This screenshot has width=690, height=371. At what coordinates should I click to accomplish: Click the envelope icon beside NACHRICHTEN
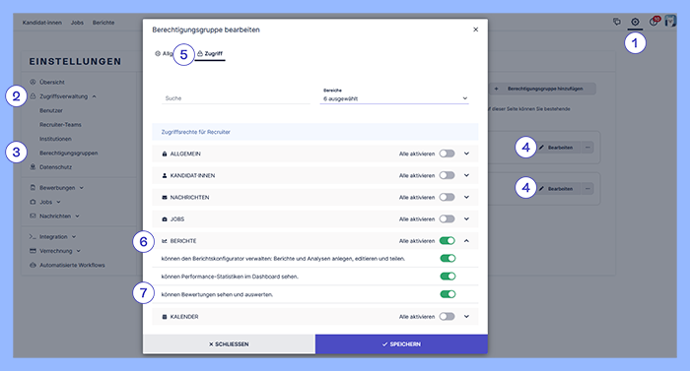[165, 198]
